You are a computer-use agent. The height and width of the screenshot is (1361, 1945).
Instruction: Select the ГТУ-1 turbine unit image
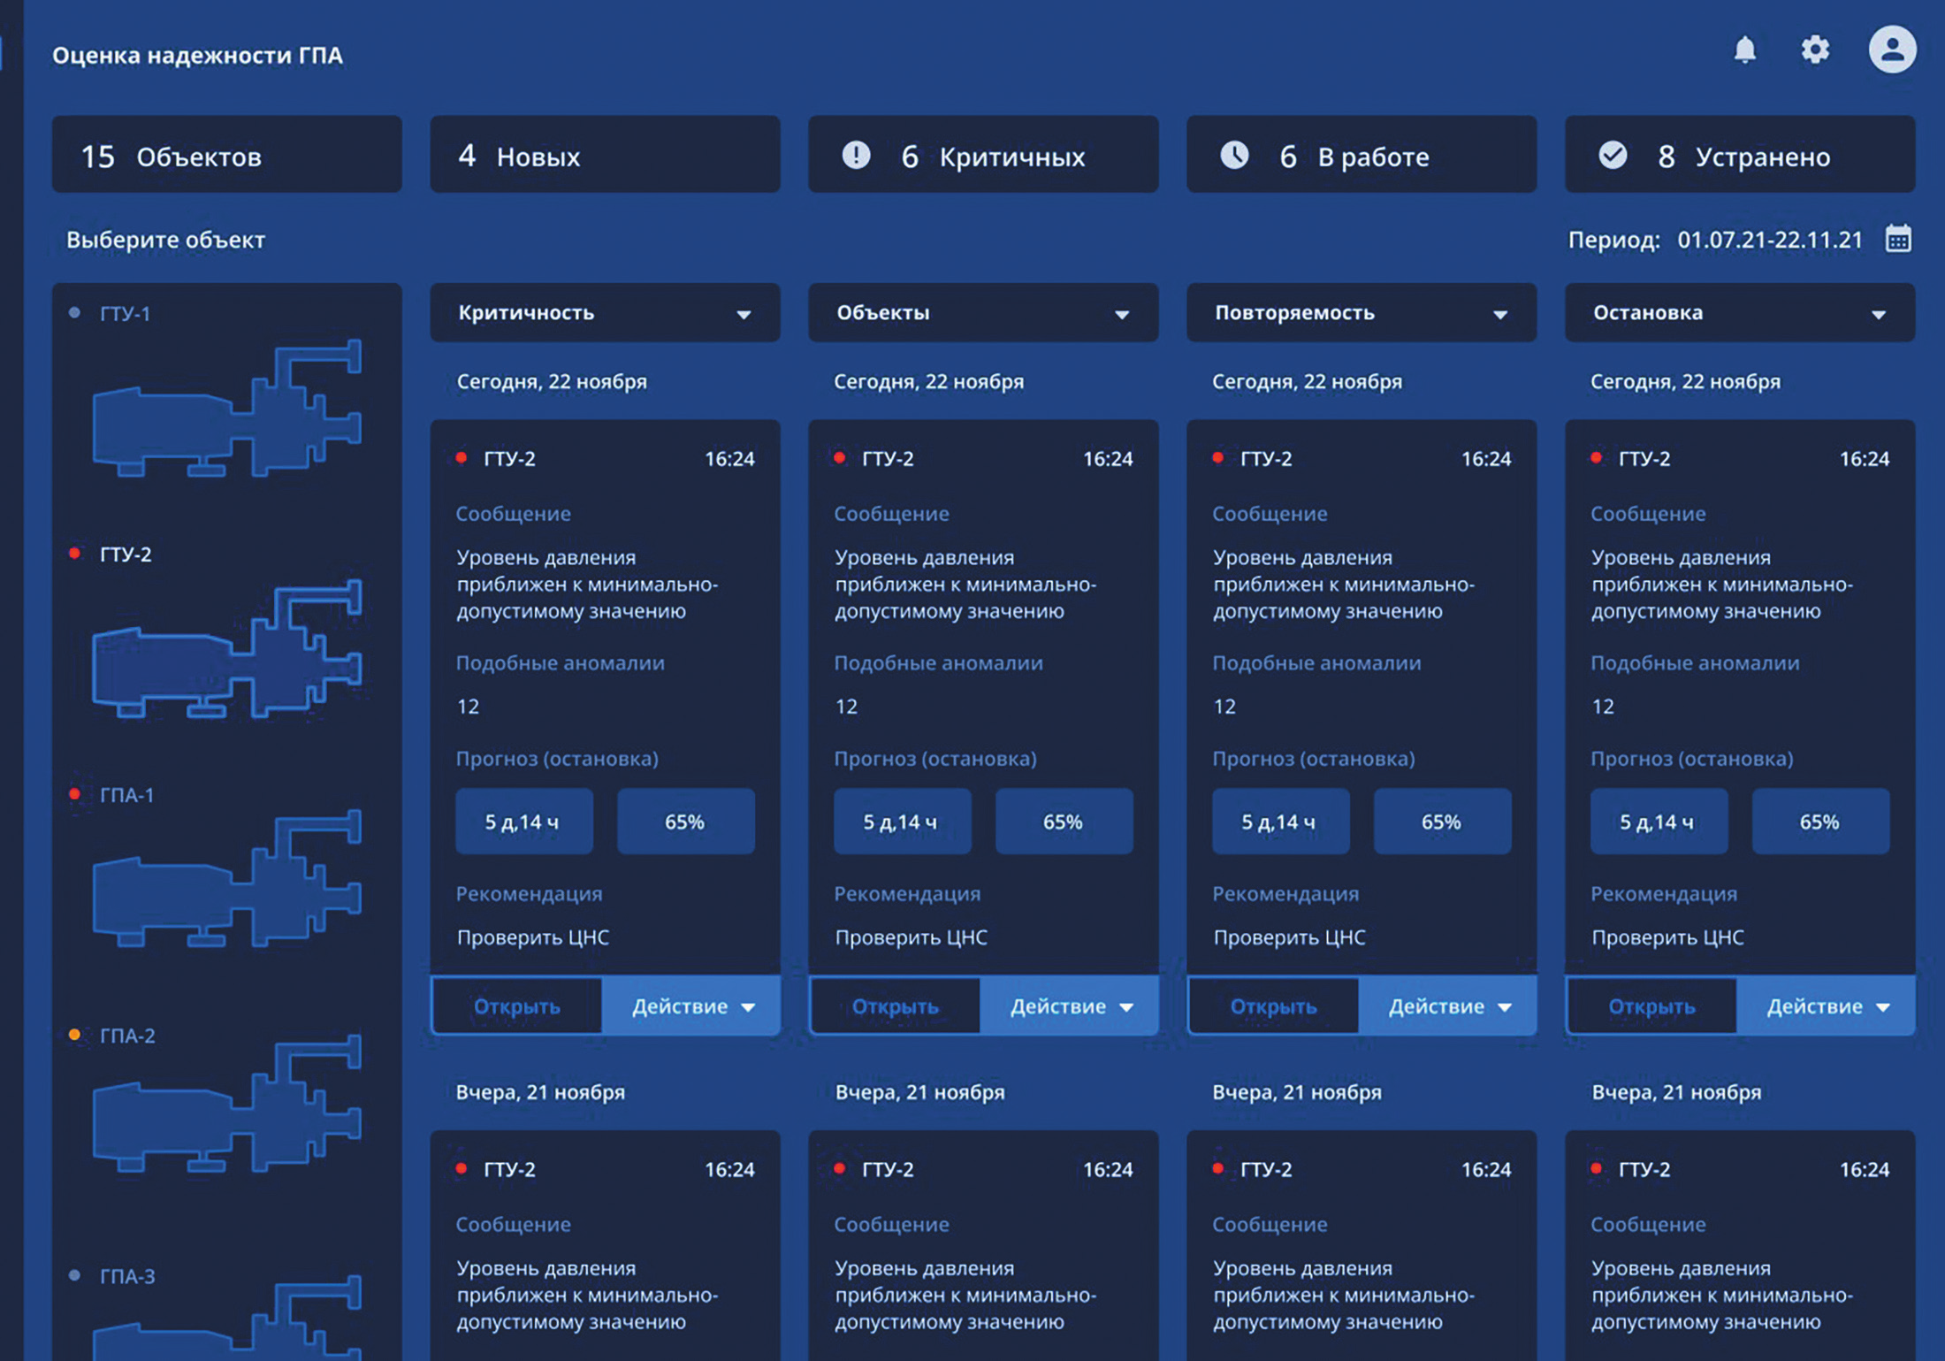[x=227, y=409]
